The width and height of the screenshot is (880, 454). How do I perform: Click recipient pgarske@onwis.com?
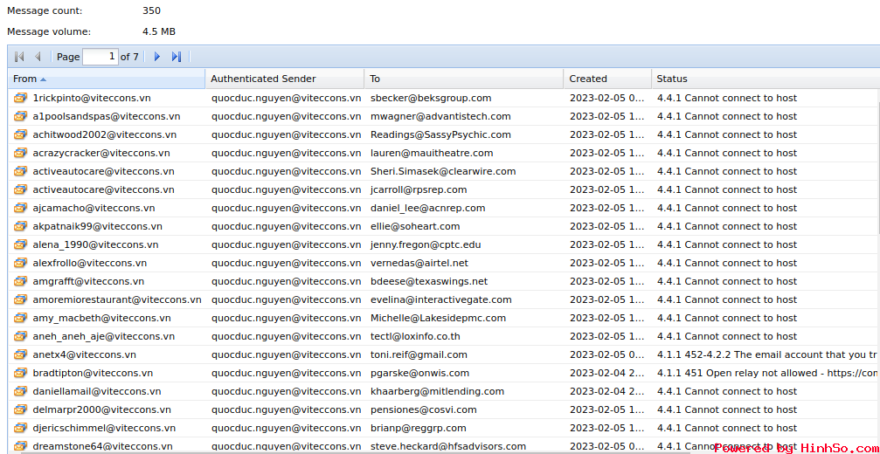[x=419, y=374]
